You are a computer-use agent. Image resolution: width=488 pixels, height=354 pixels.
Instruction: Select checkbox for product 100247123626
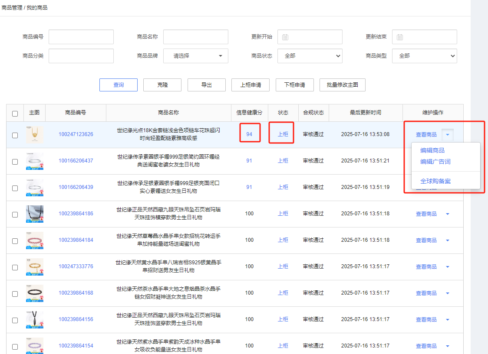(x=15, y=135)
